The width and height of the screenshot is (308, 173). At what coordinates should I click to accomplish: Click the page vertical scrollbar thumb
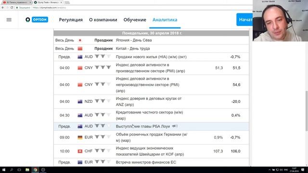click(x=307, y=111)
